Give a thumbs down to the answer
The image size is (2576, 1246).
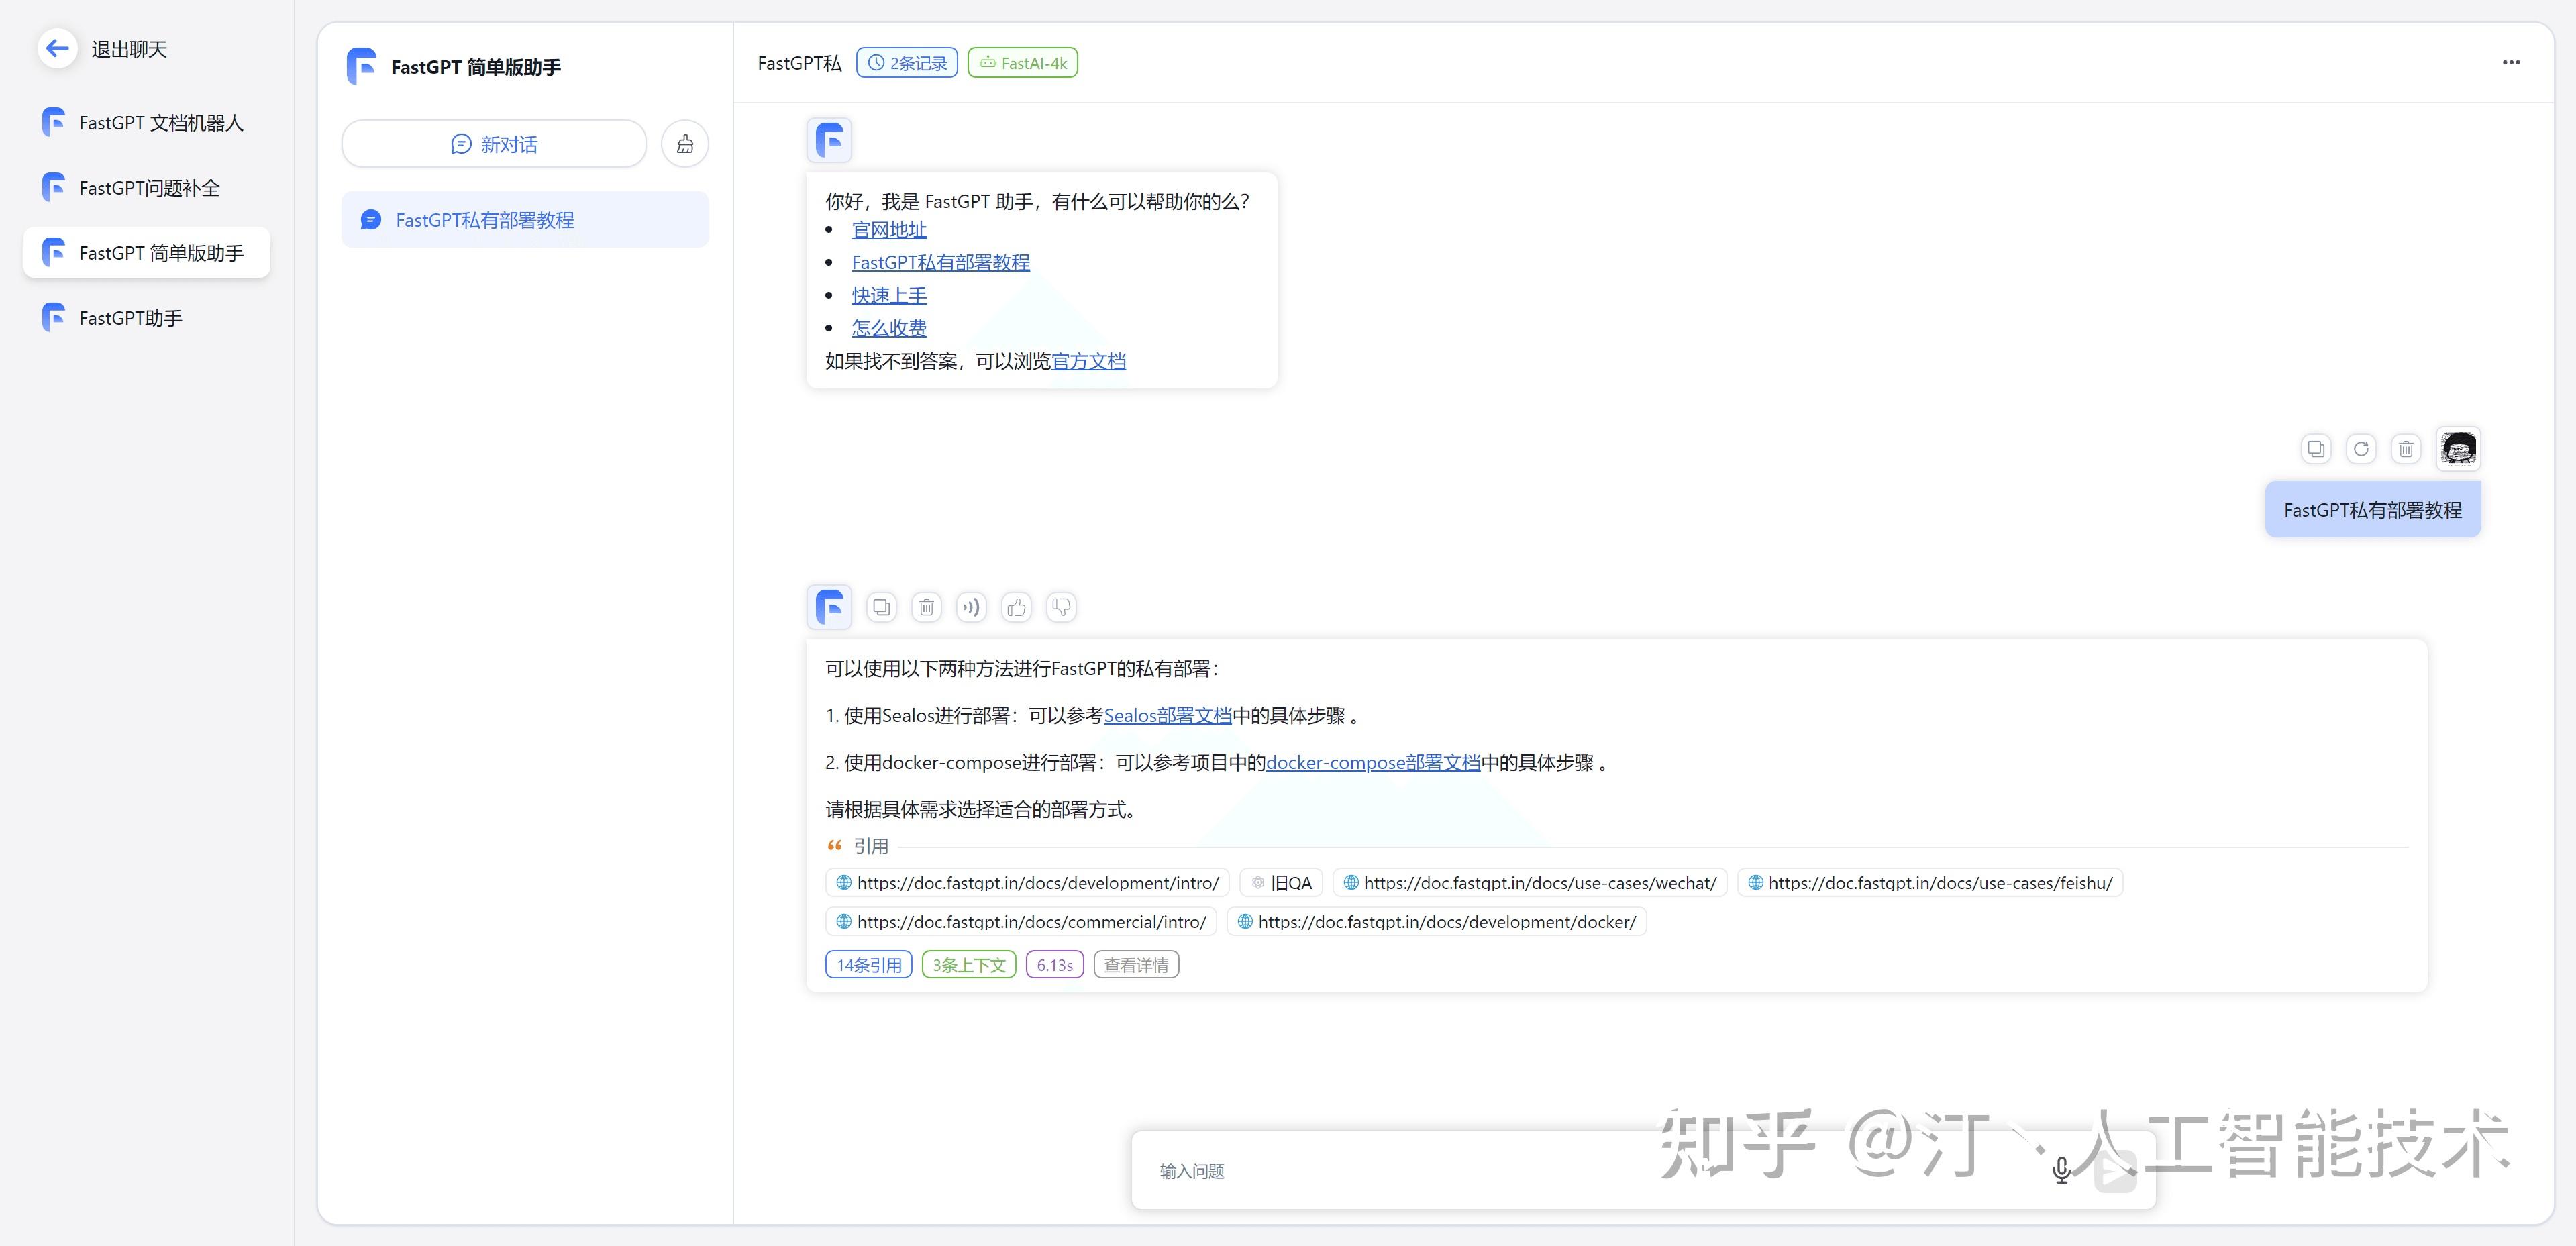[1060, 607]
